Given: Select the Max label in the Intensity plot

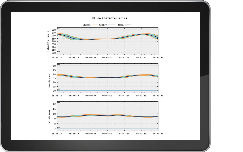Looking at the screenshot, I should 59,29.
